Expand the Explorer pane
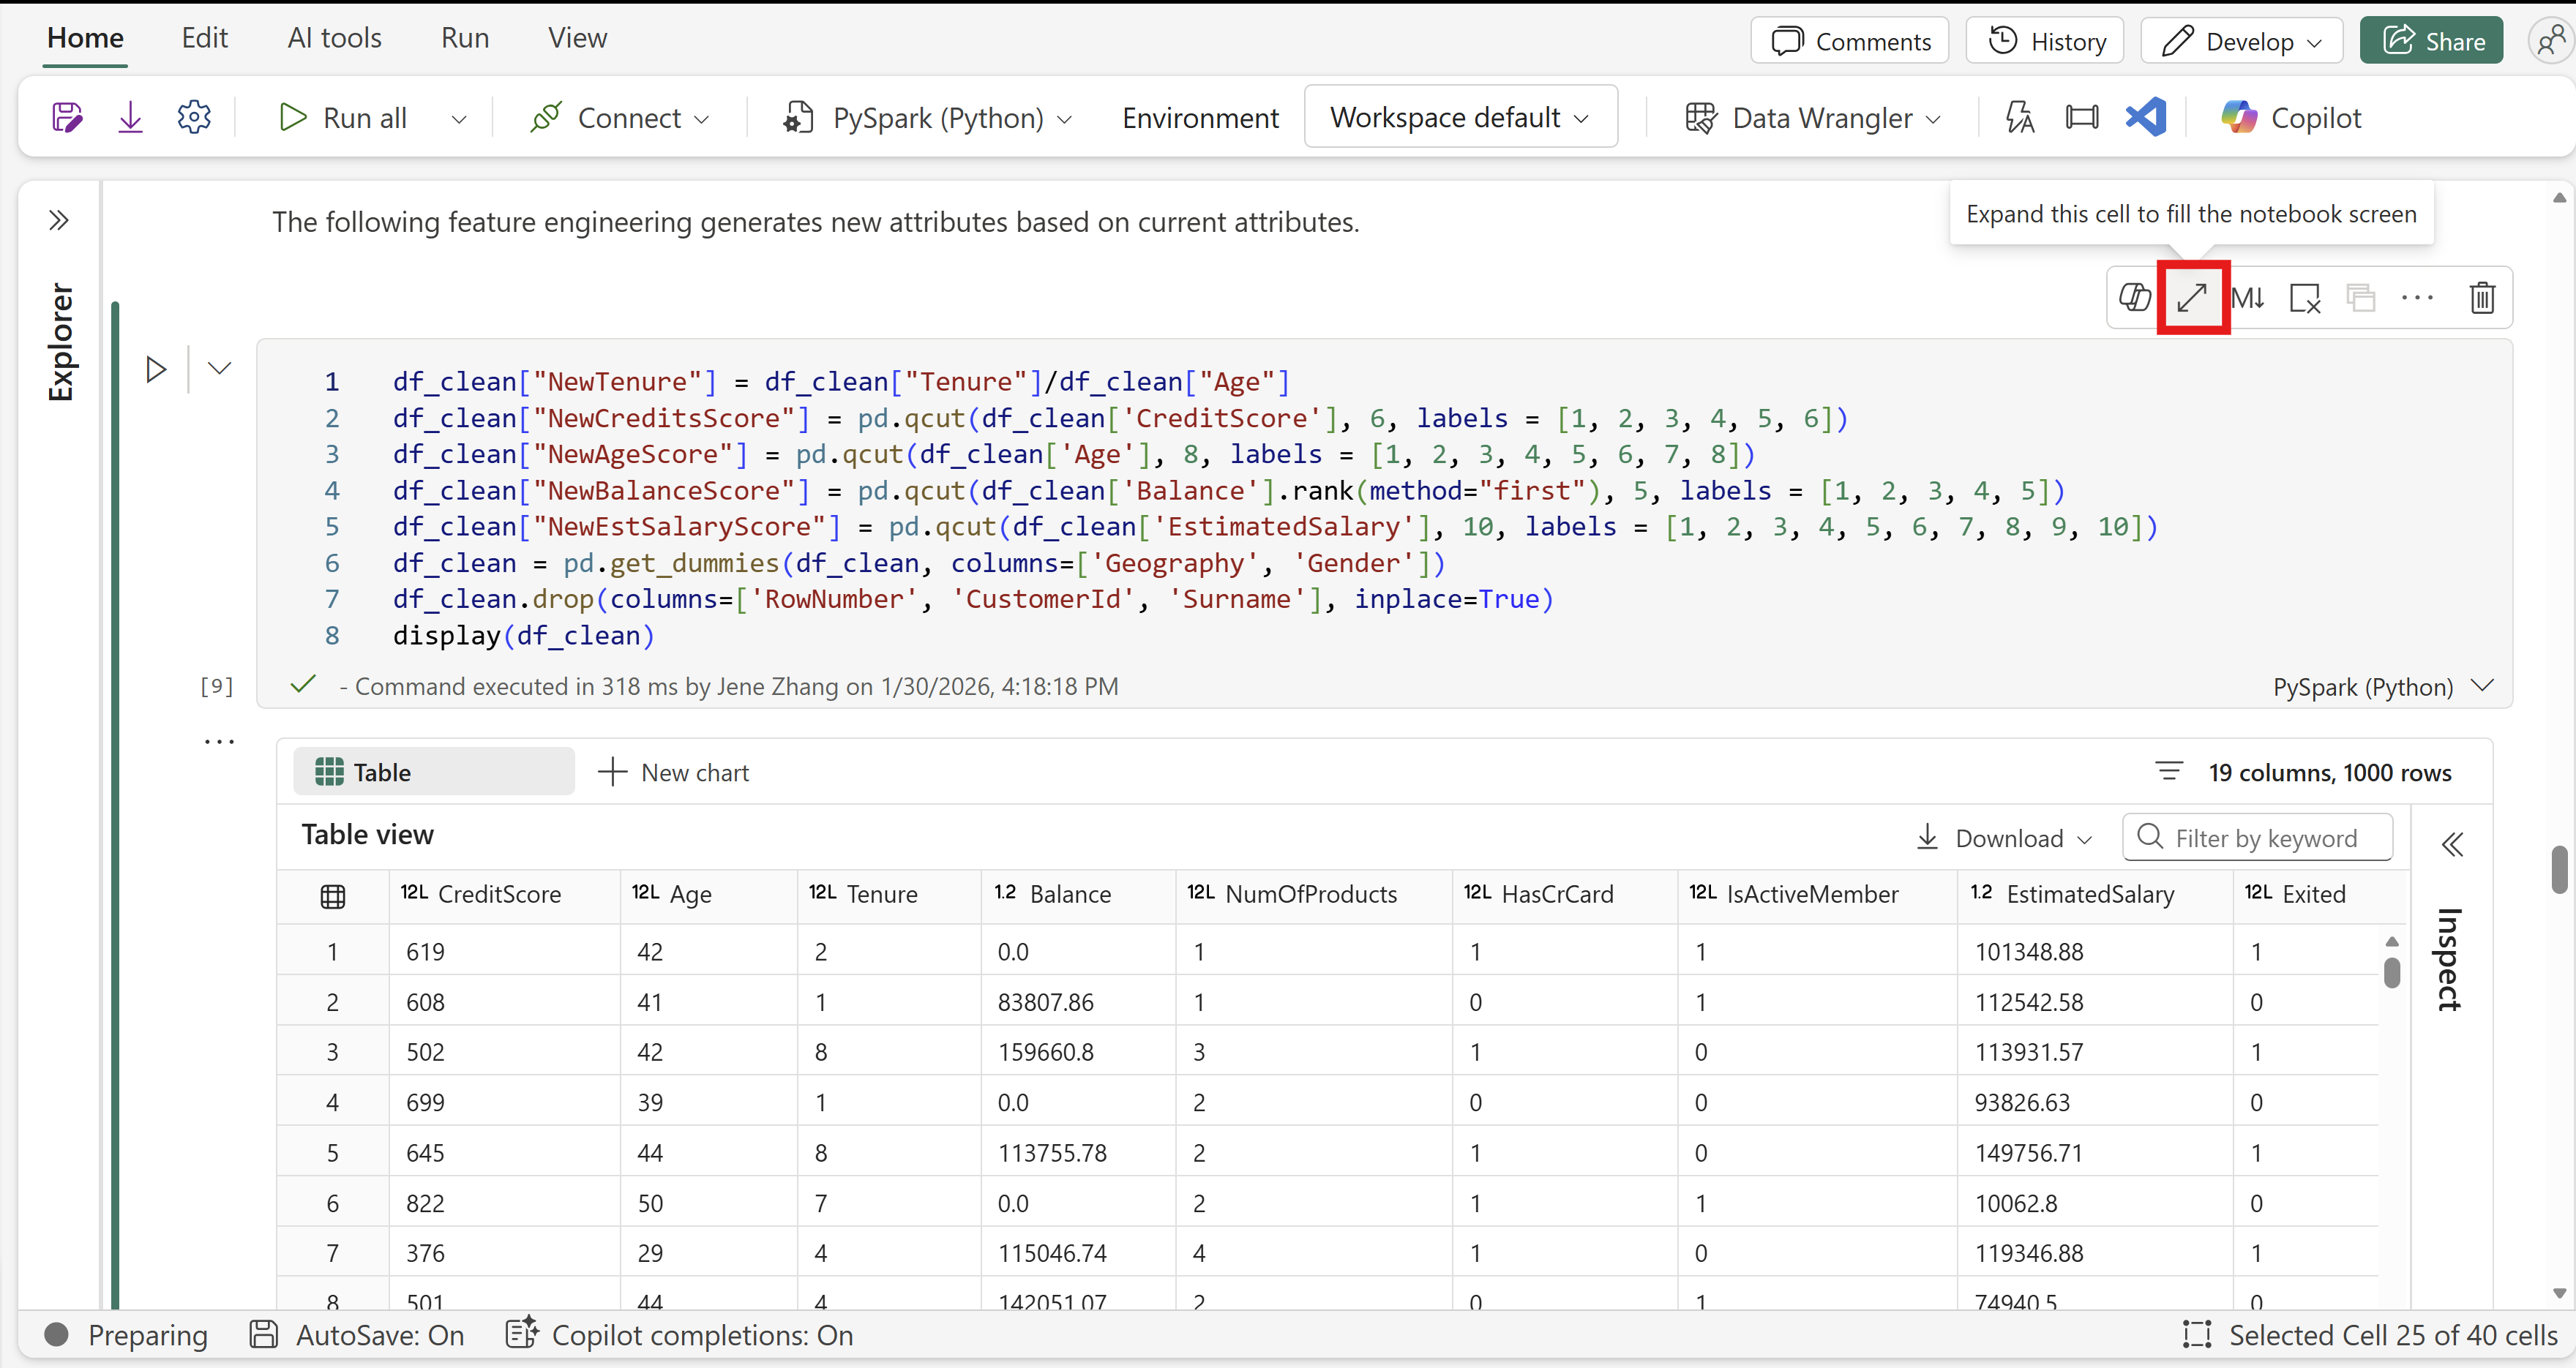This screenshot has width=2576, height=1368. point(59,220)
